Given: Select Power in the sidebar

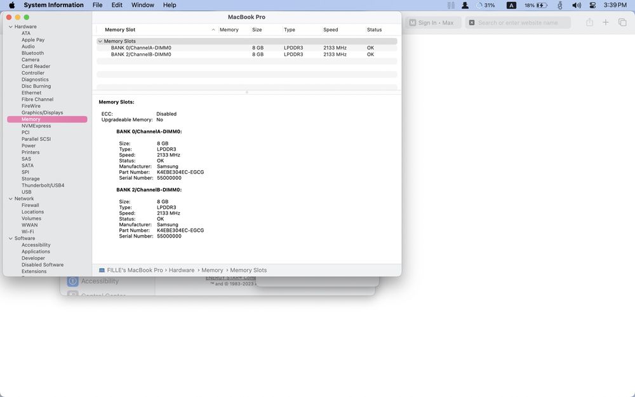Looking at the screenshot, I should pyautogui.click(x=29, y=146).
